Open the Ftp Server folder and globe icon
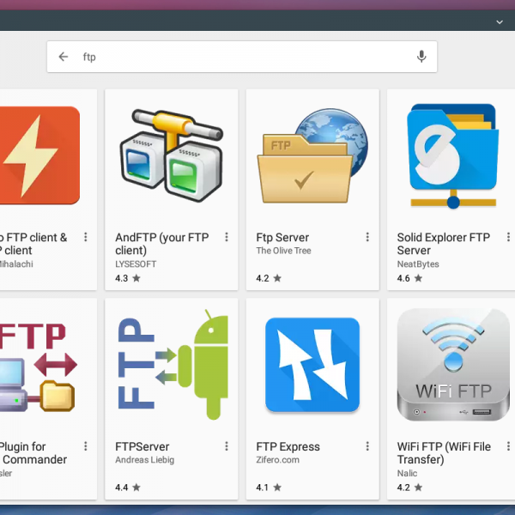 coord(312,155)
